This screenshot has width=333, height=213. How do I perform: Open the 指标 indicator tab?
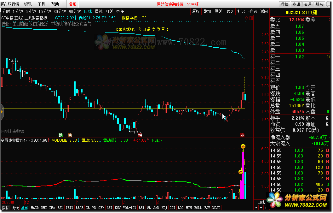coord(6,208)
